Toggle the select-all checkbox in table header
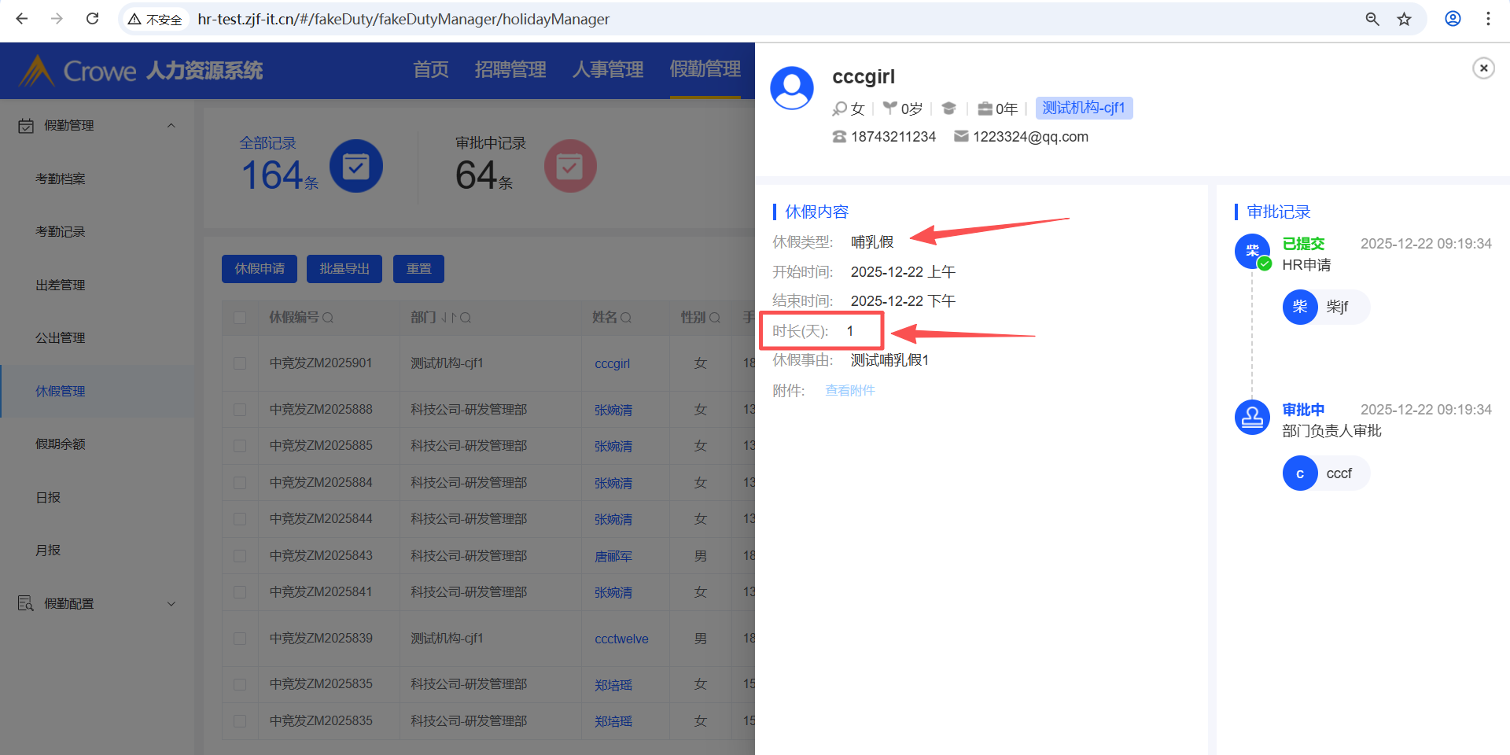1510x755 pixels. click(x=240, y=318)
